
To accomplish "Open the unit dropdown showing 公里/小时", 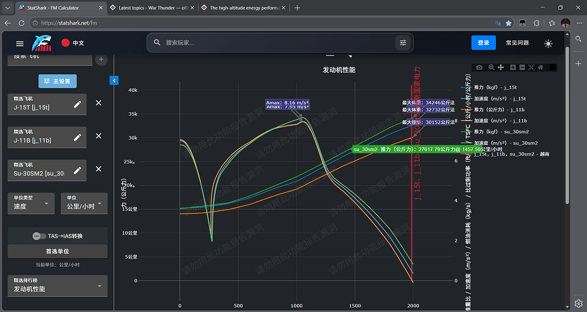I will [84, 203].
